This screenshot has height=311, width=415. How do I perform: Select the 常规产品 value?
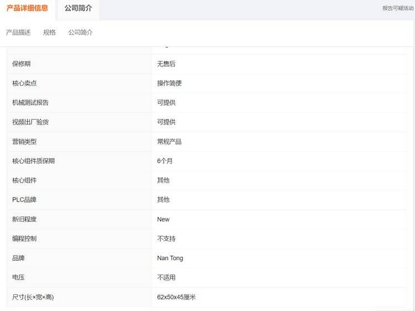[169, 142]
